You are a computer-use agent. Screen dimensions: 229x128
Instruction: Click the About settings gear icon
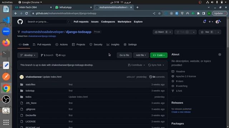pos(220,54)
